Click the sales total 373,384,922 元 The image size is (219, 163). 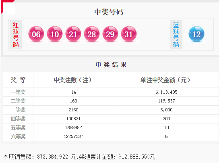[x=57, y=157]
